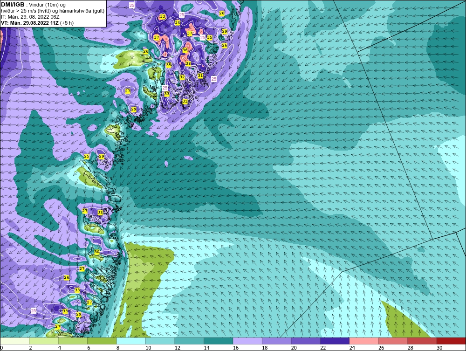466x351 pixels.
Task: Click the legend scale label "16"
Action: pyautogui.click(x=236, y=348)
